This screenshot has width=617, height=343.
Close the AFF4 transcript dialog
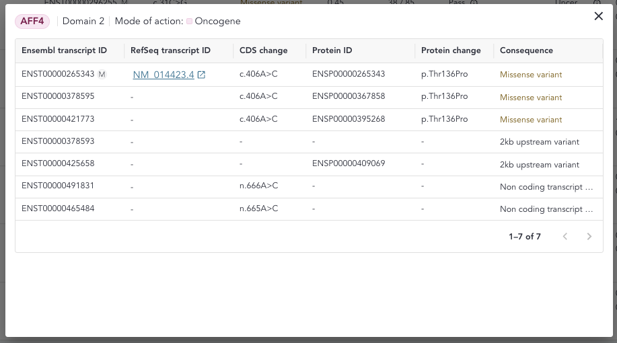(598, 16)
